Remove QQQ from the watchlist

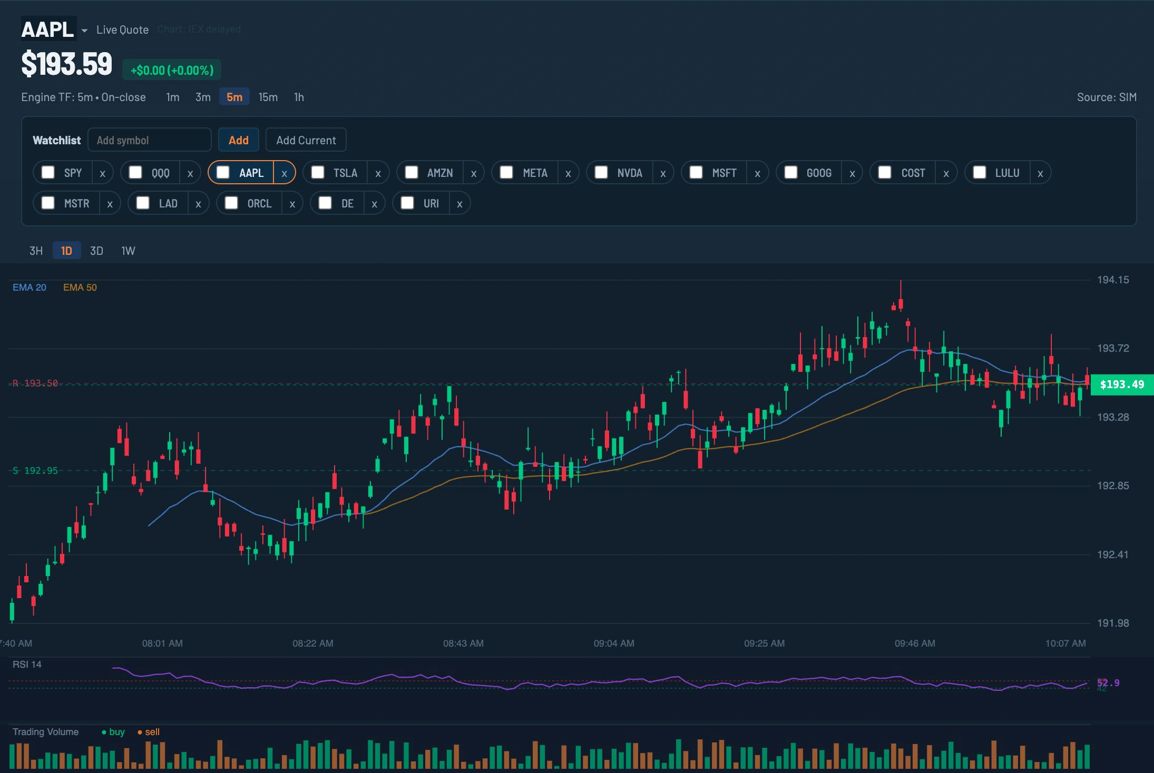(190, 173)
